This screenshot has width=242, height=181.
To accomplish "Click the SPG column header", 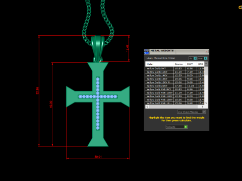I will tap(201, 64).
